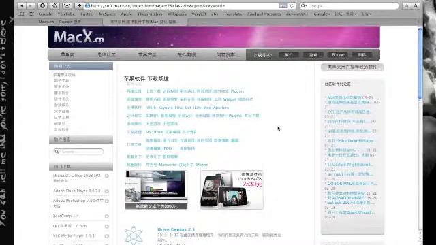Click the sidebar search magnifier icon
Viewport: 436px width, 245px height.
pyautogui.click(x=57, y=152)
